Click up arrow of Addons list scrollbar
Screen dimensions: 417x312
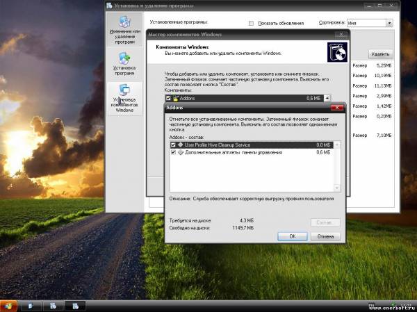pyautogui.click(x=337, y=145)
